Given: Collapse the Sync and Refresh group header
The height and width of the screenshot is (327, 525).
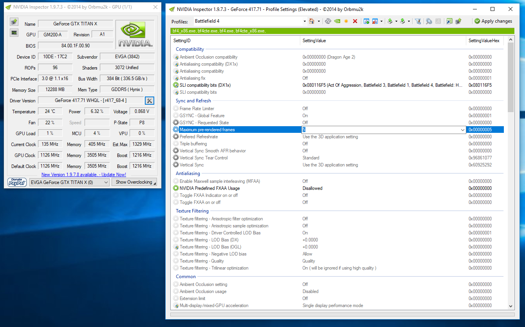Looking at the screenshot, I should [x=193, y=101].
